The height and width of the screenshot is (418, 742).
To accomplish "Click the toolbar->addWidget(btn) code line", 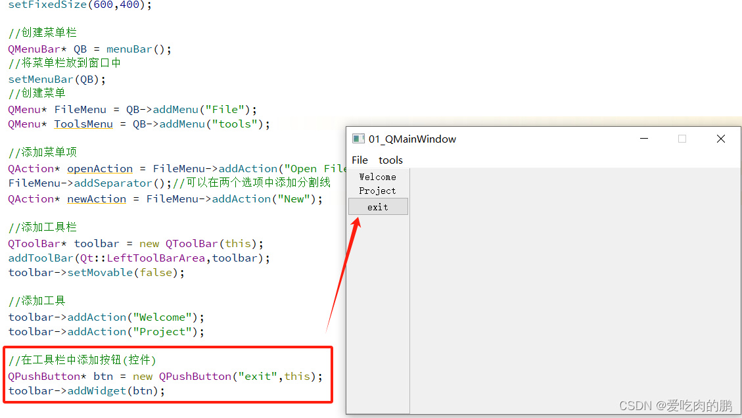I will [x=87, y=391].
